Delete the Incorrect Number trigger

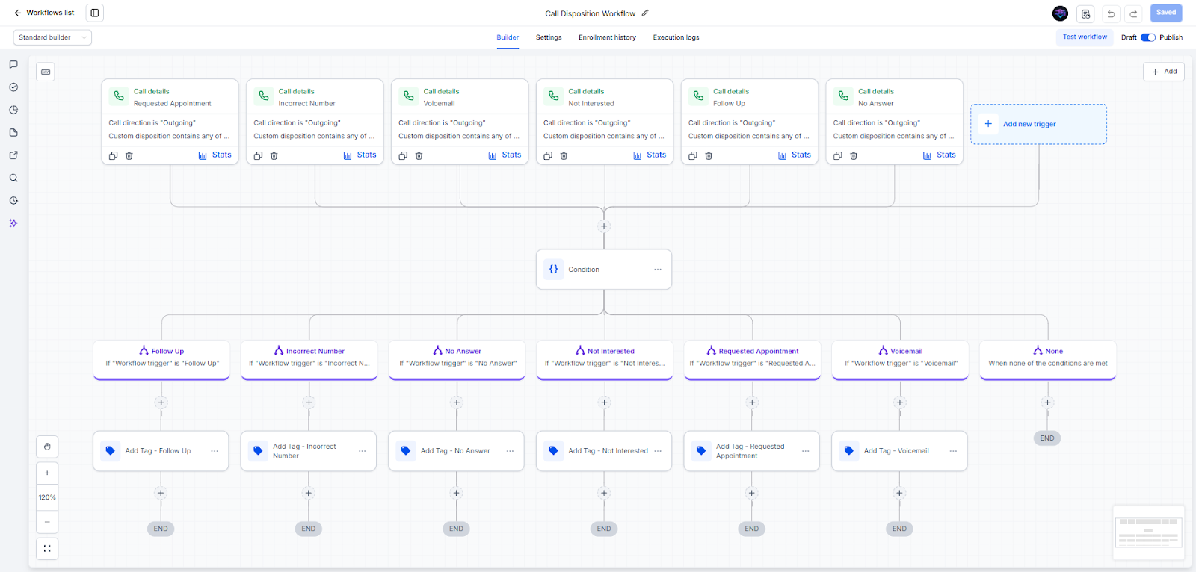coord(274,155)
